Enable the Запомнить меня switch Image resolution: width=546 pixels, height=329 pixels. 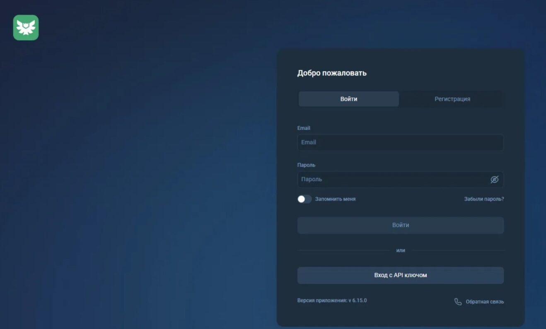coord(304,199)
